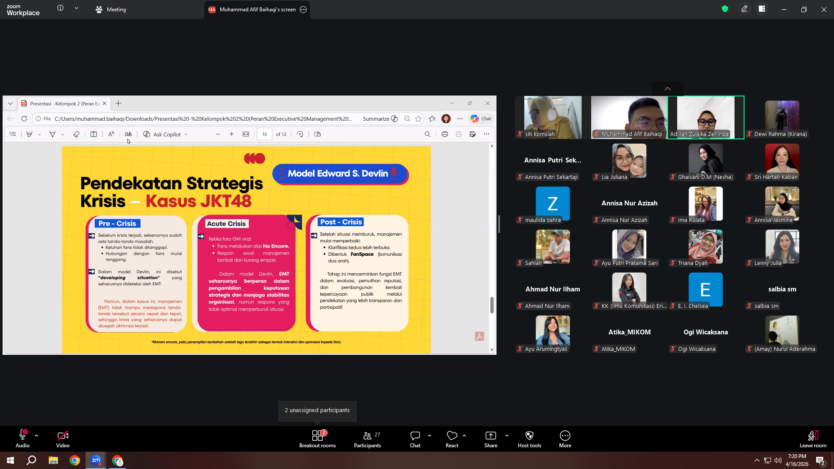Click the Share screen button

tap(491, 439)
